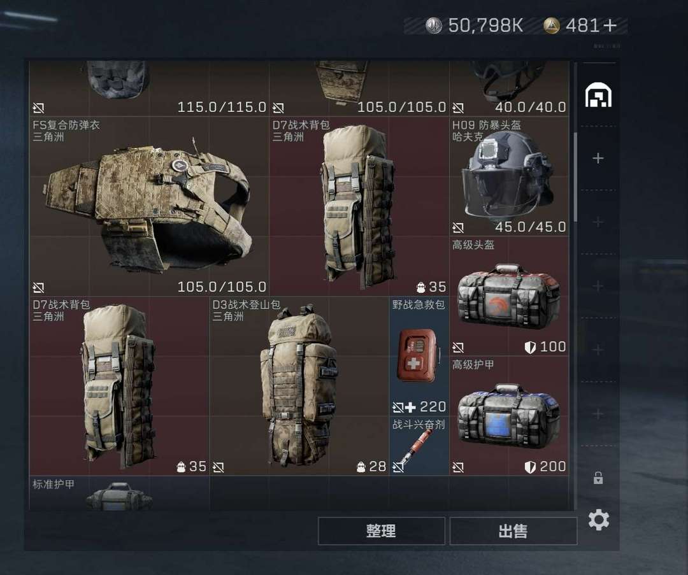Select the 野战急救包 medkit item

click(419, 356)
